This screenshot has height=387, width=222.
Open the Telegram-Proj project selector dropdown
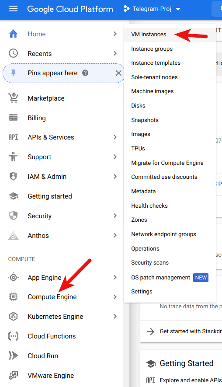click(x=152, y=9)
